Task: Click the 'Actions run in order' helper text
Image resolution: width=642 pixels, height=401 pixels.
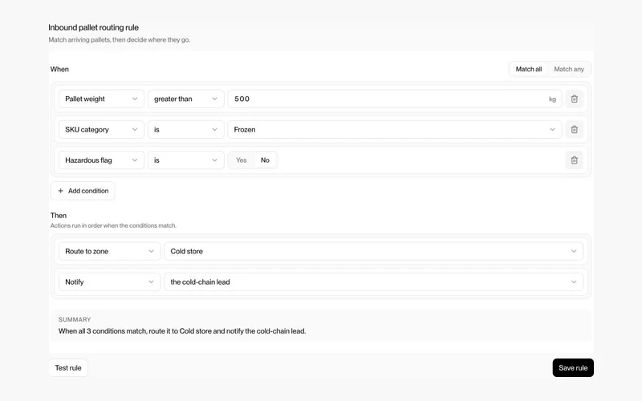Action: click(113, 225)
